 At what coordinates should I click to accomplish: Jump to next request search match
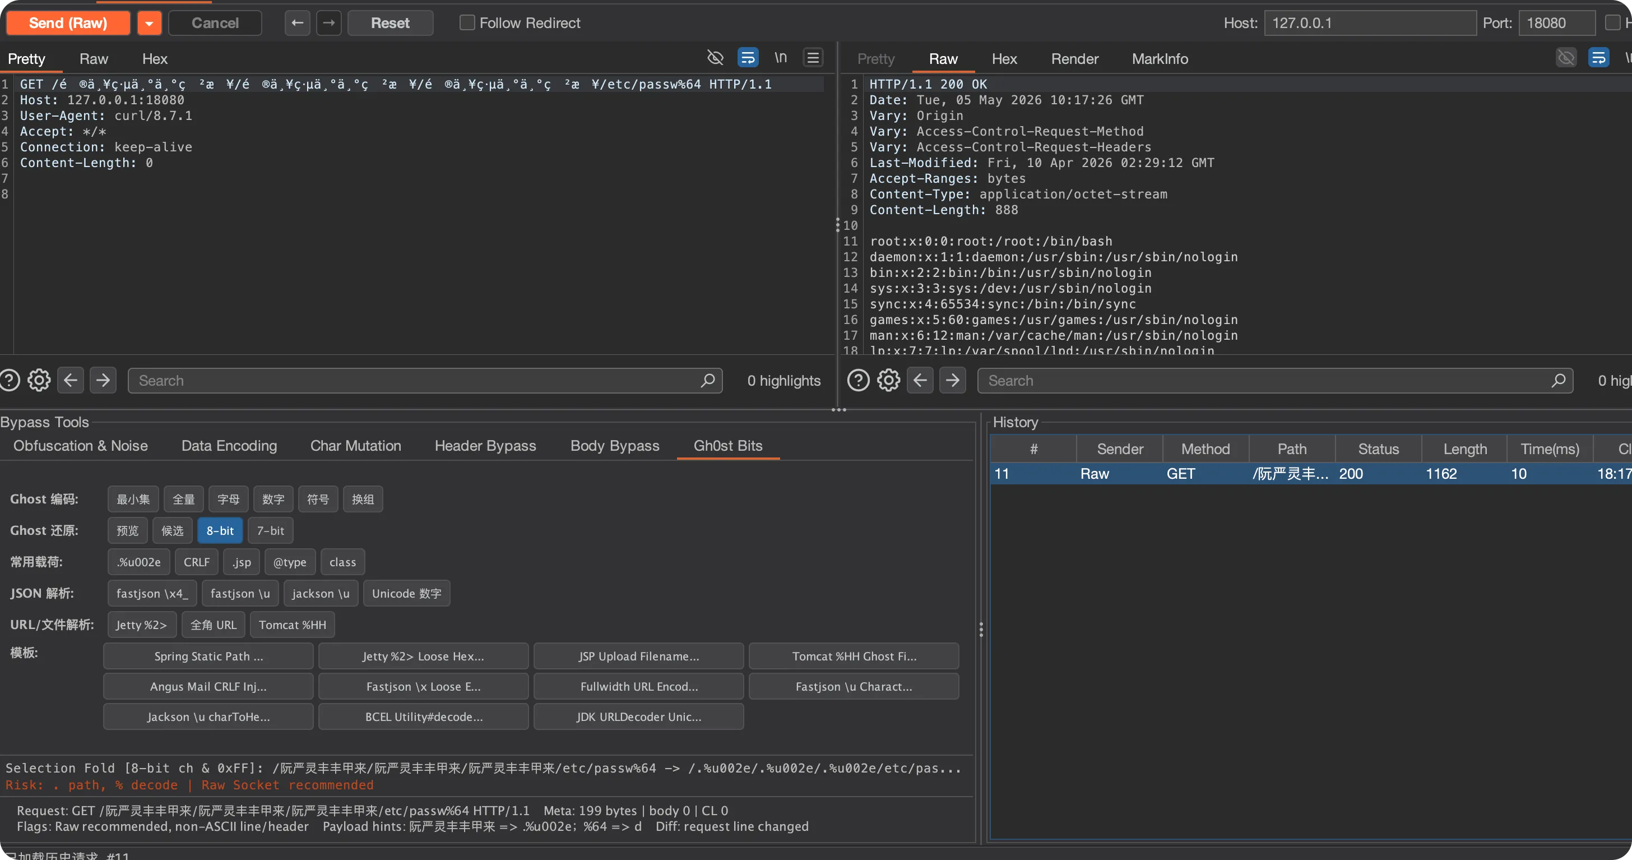tap(103, 380)
